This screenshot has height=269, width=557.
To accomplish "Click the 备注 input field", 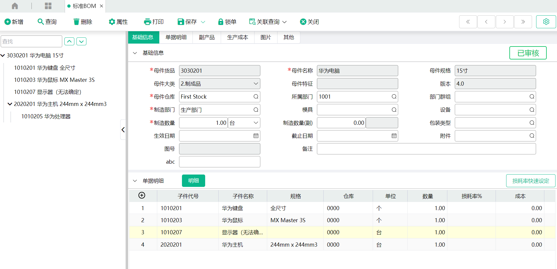I will tap(426, 149).
